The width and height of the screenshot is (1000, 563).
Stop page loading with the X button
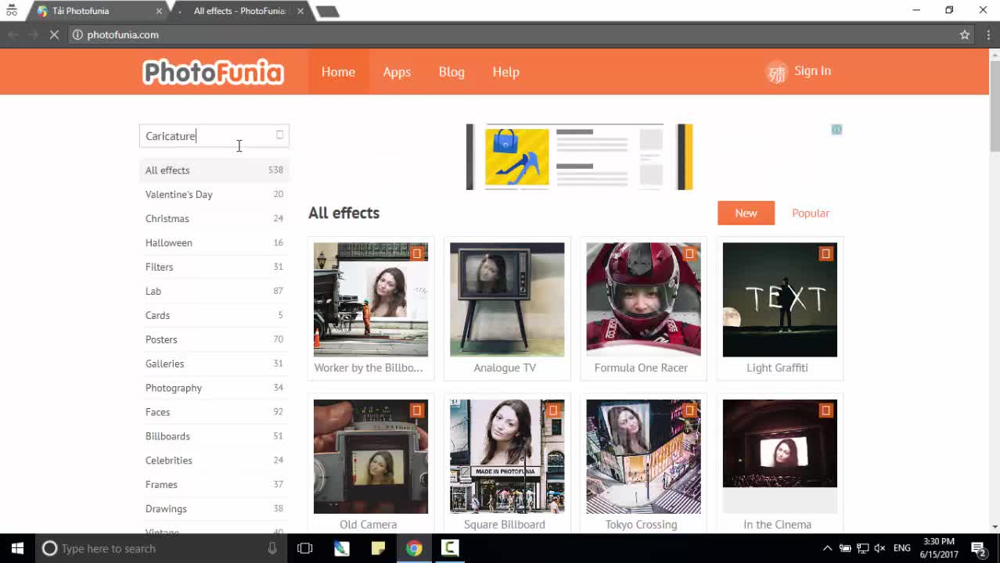pos(54,34)
